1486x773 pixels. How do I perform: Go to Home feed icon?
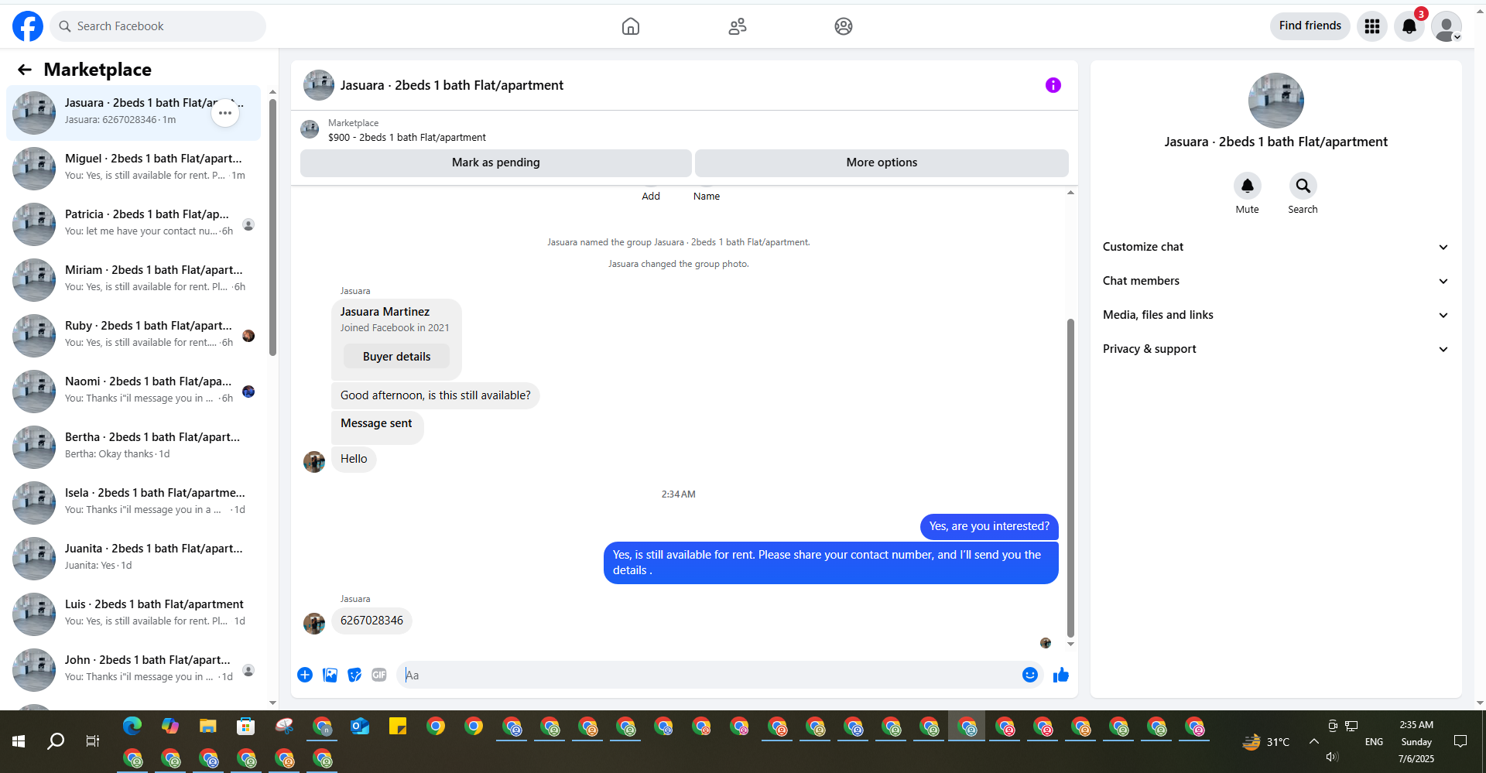631,26
